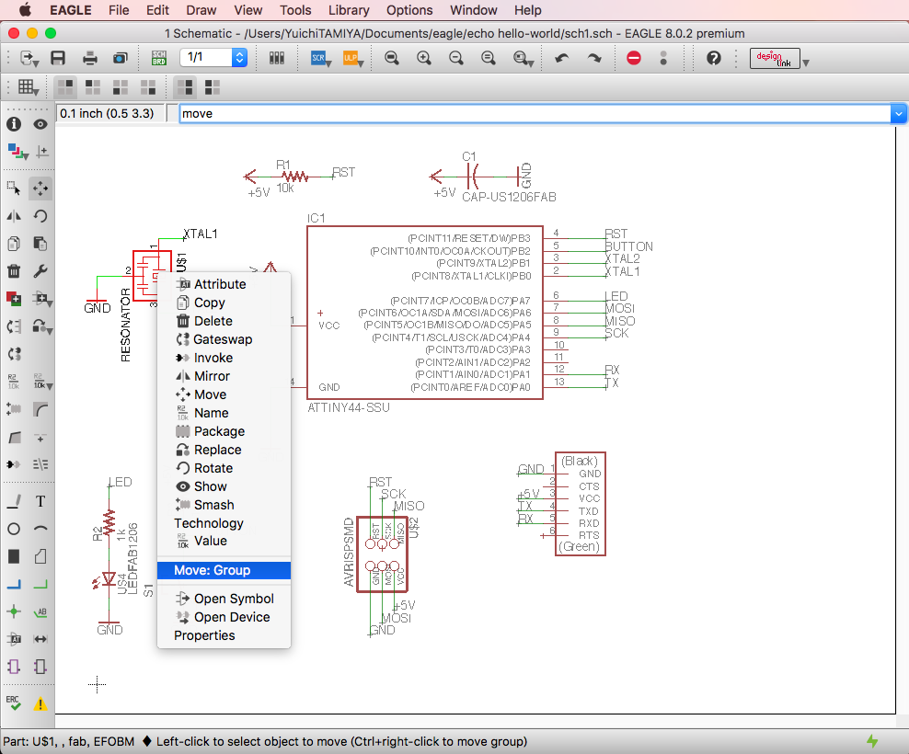Select the Line drawing tool

point(14,501)
